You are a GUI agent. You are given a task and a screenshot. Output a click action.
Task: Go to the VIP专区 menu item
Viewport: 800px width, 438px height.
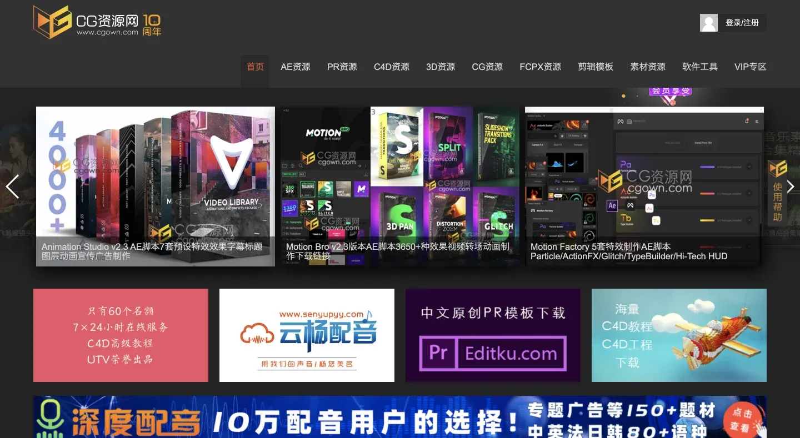pyautogui.click(x=751, y=67)
